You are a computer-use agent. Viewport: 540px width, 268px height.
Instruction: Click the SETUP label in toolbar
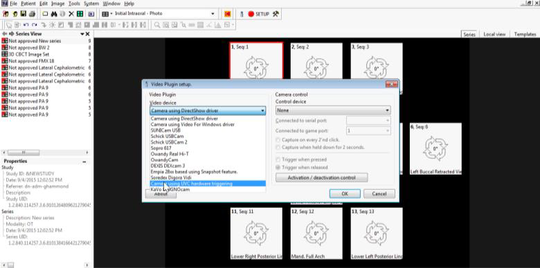pos(262,14)
